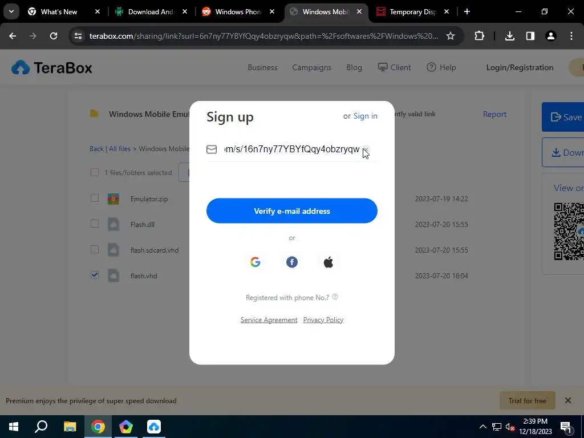Screen dimensions: 584x438
Task: Click the Download button
Action: [x=563, y=152]
